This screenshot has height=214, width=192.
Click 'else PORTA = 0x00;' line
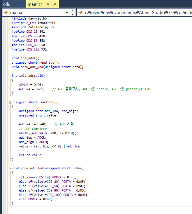click(36, 199)
